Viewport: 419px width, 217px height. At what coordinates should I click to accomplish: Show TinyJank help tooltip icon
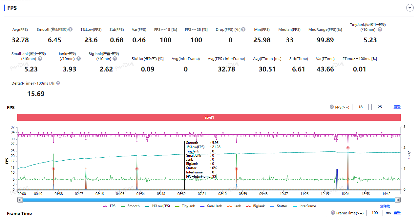(380, 30)
